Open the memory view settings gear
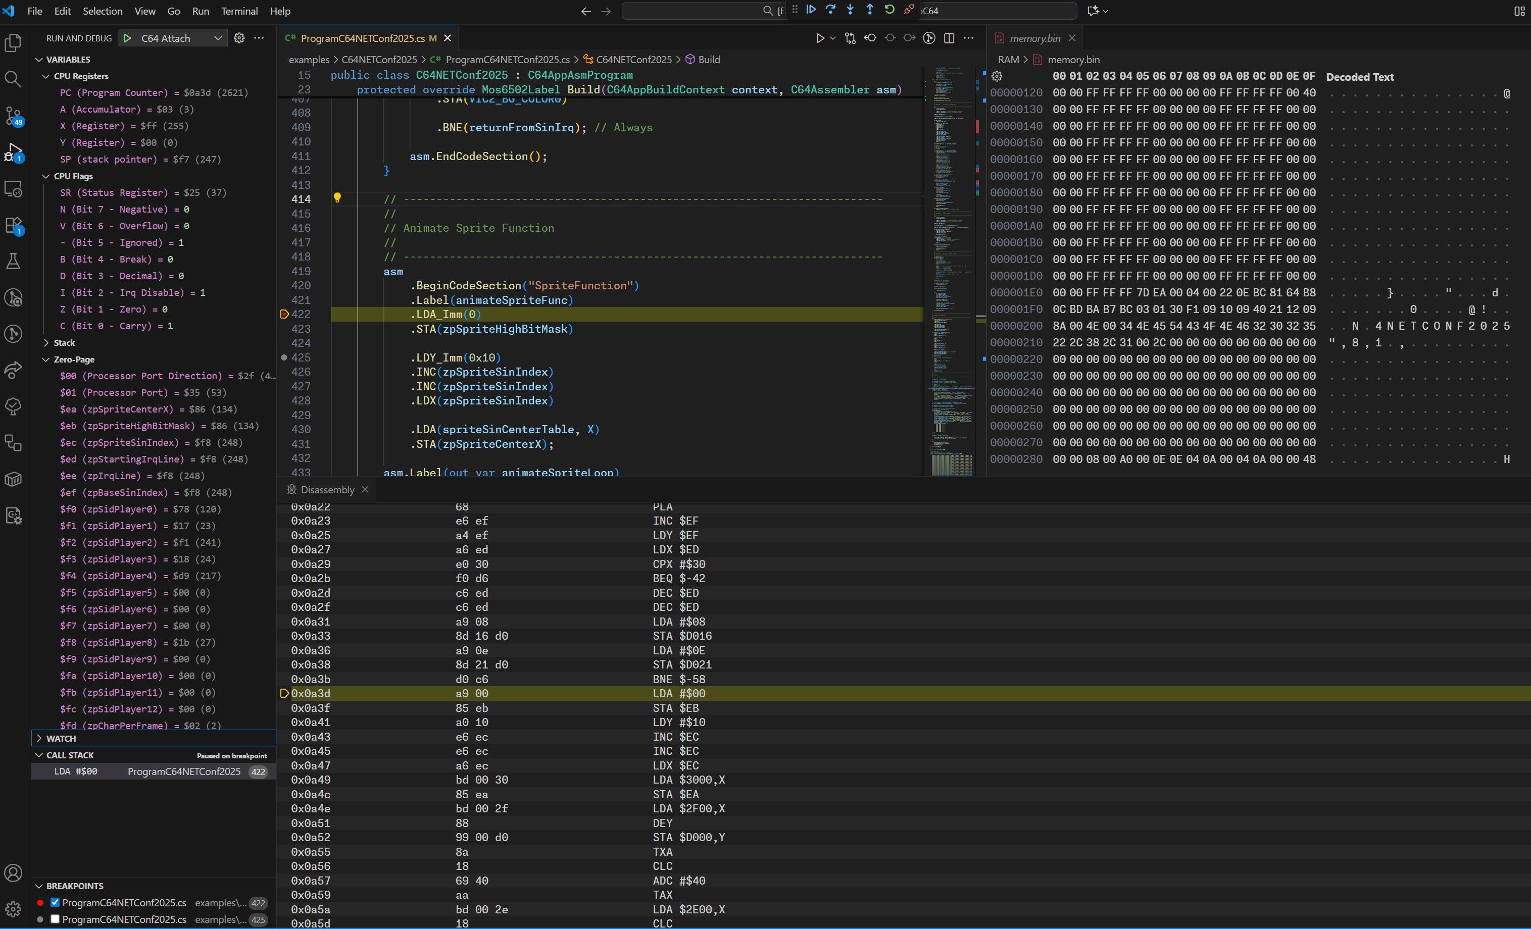Image resolution: width=1531 pixels, height=929 pixels. (997, 76)
